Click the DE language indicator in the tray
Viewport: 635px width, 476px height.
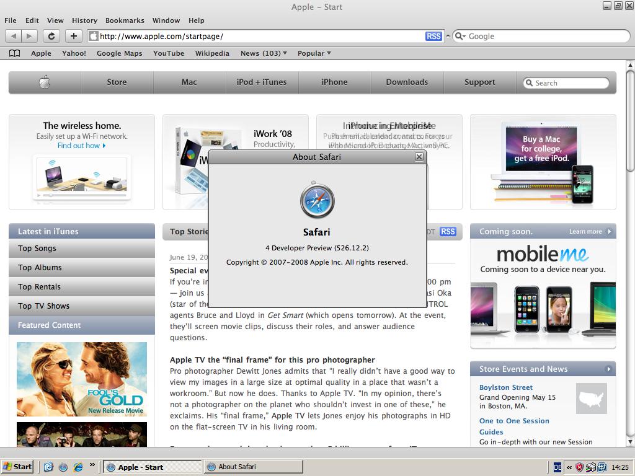[x=557, y=467]
